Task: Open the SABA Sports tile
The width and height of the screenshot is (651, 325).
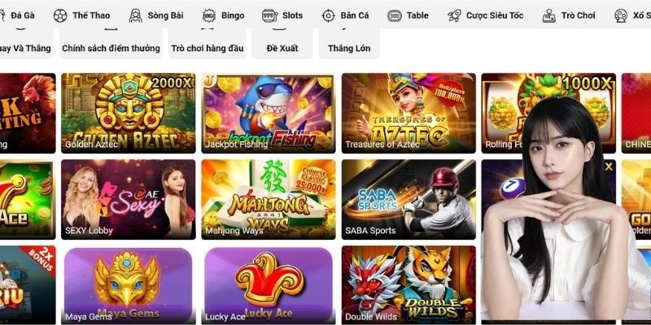Action: pos(409,199)
